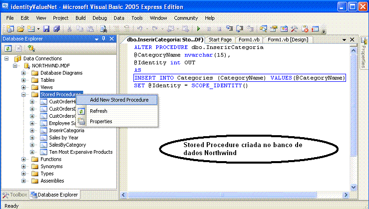Click the Connect to Database icon

coord(31,48)
